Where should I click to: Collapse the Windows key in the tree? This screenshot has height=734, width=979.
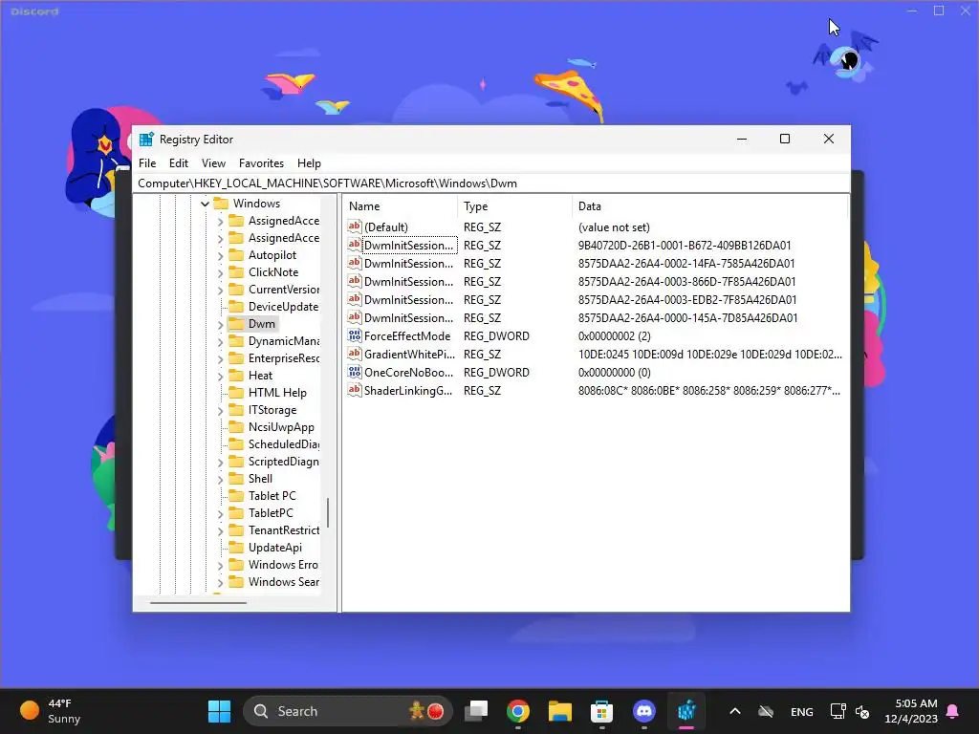(x=205, y=204)
